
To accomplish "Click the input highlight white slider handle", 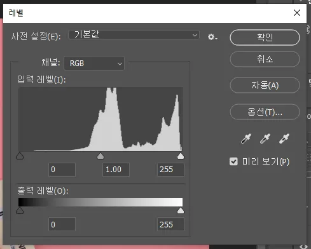I will [x=181, y=156].
